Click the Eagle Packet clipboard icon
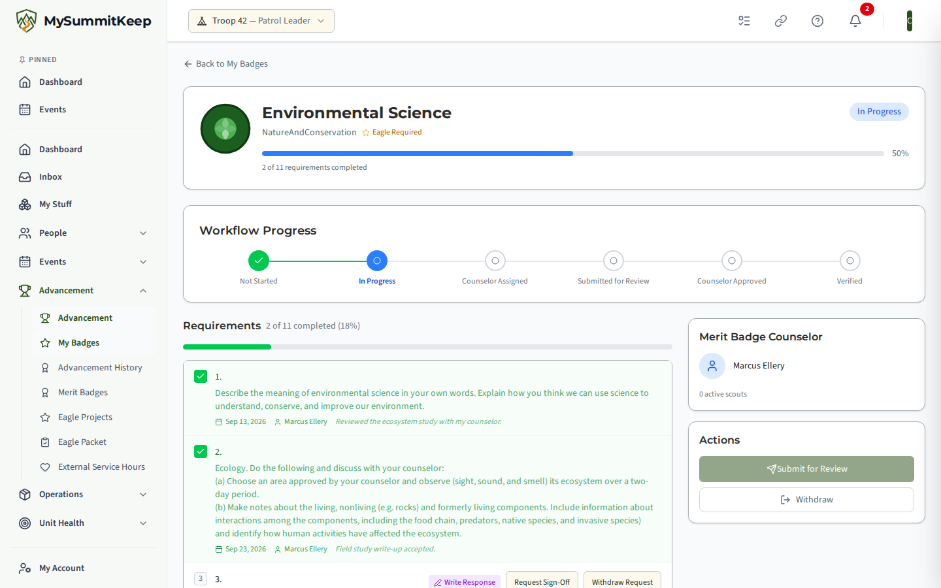The height and width of the screenshot is (588, 941). tap(45, 442)
